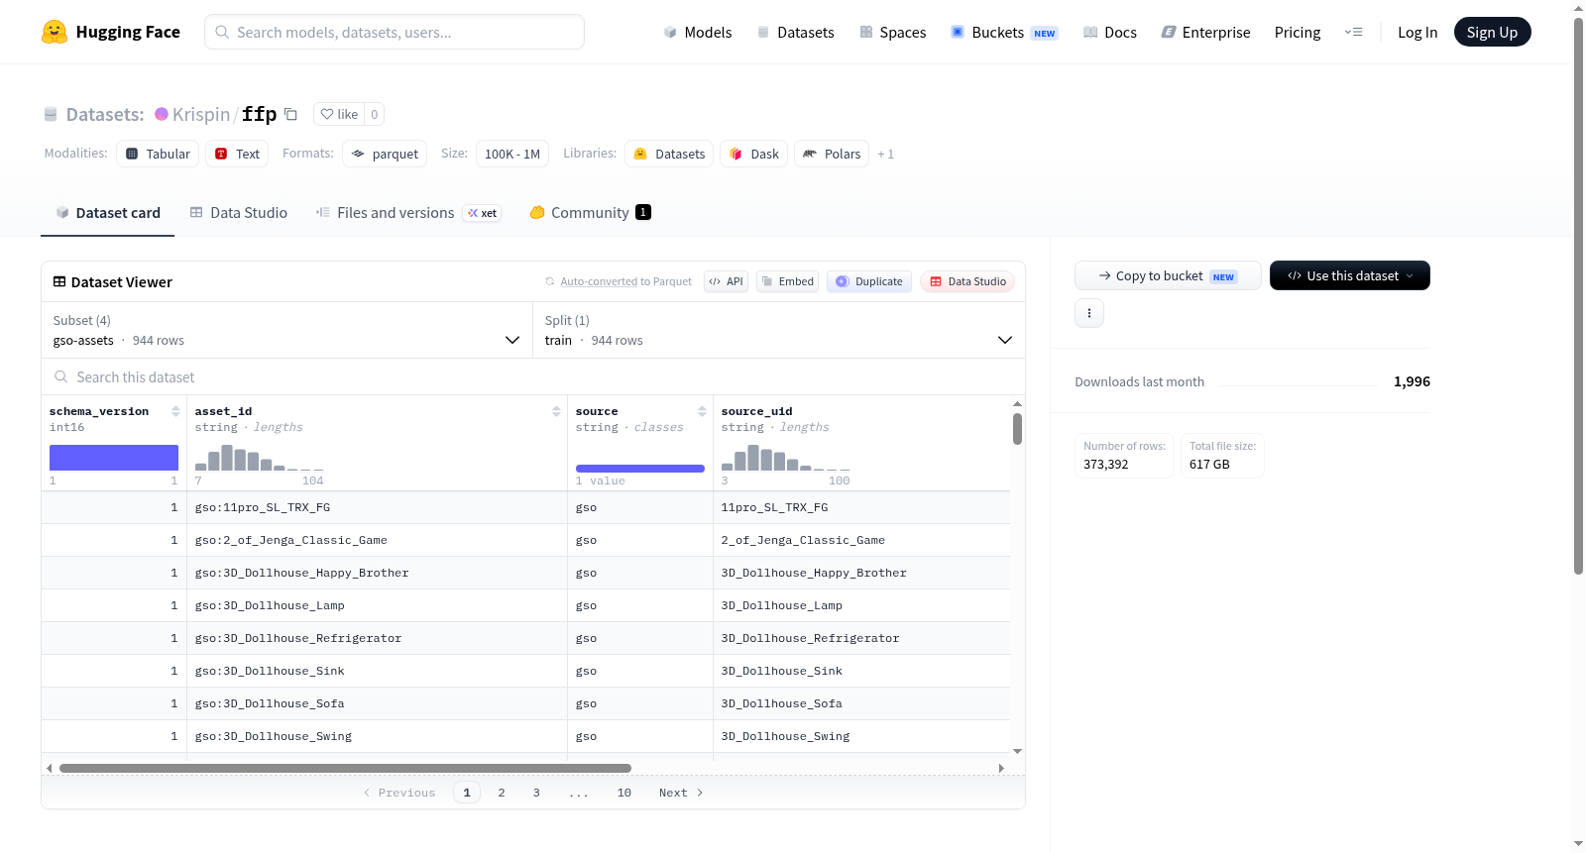Click the schema_version histogram bar
Image resolution: width=1586 pixels, height=853 pixels.
pos(114,458)
